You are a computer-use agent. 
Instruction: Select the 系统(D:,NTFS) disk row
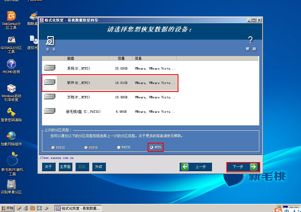click(110, 68)
